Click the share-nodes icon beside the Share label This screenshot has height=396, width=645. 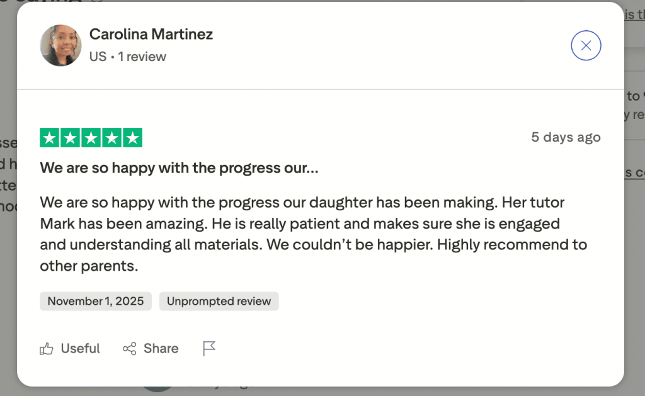[x=130, y=348]
